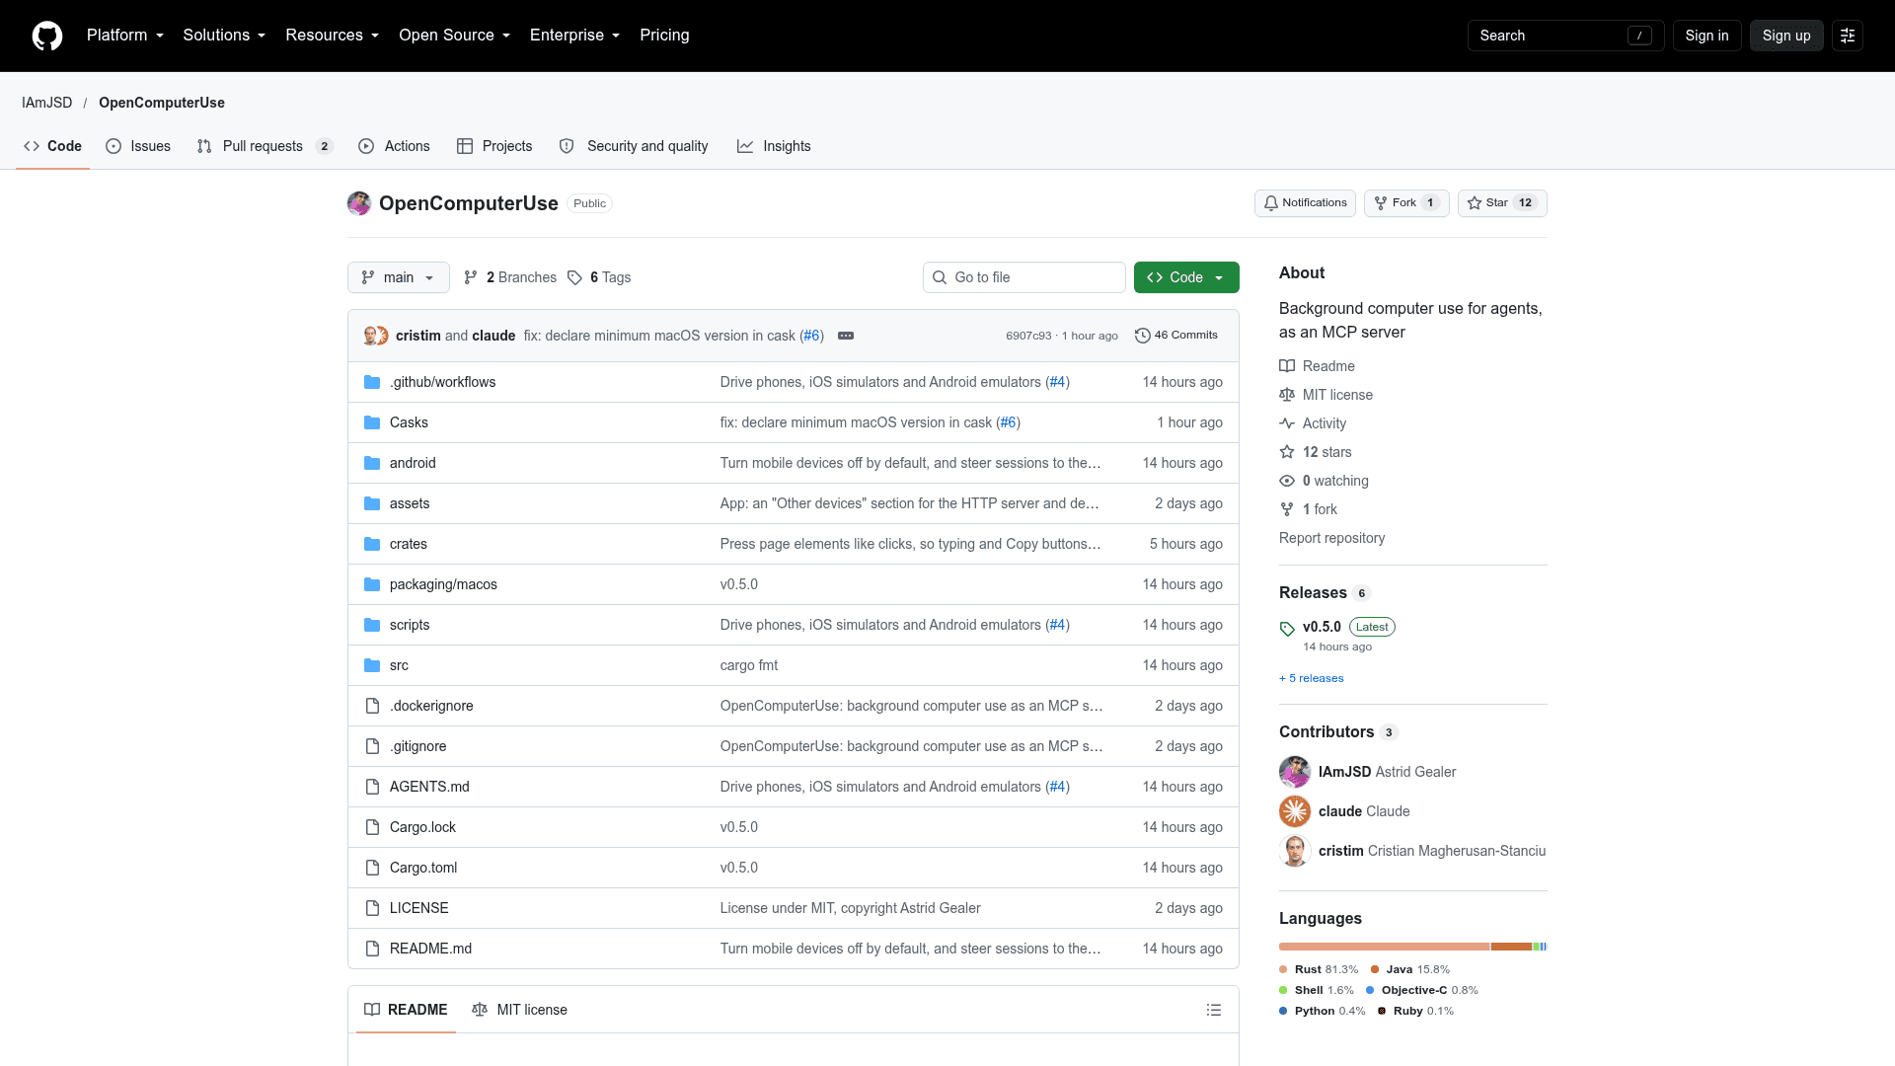Click the commit history clock icon
Screen dimensions: 1895x1066
coord(1143,336)
